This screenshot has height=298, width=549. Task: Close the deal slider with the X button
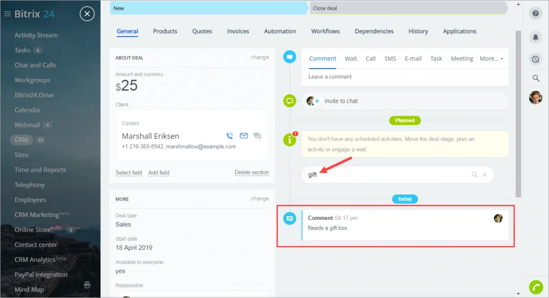coord(87,14)
